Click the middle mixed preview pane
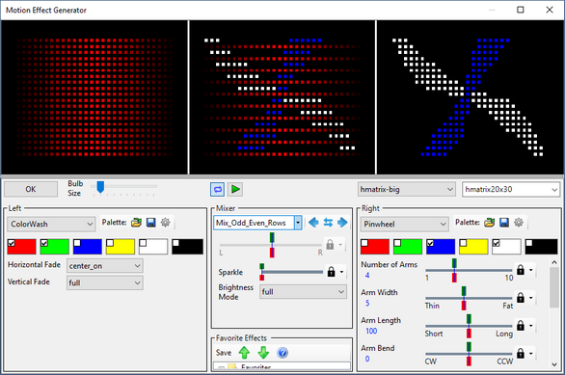565x375 pixels. pos(282,97)
